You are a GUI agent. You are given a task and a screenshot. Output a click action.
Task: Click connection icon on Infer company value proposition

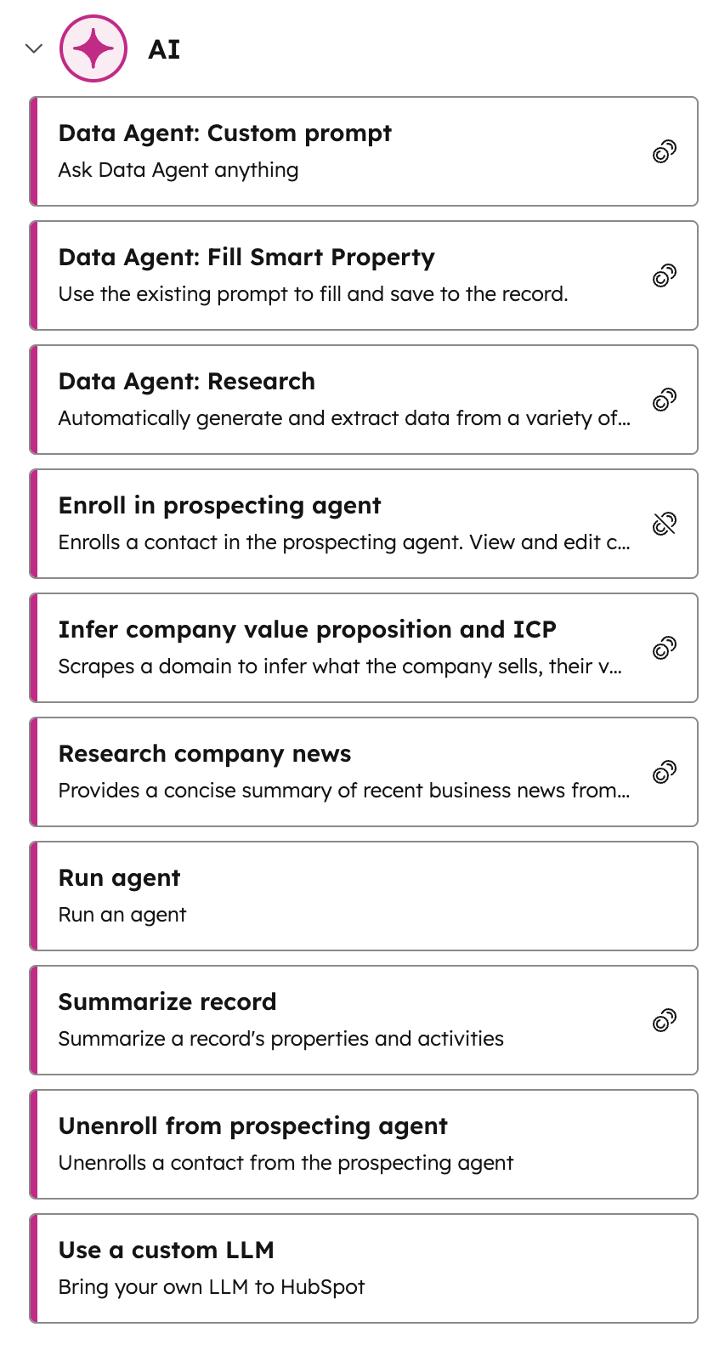click(664, 647)
